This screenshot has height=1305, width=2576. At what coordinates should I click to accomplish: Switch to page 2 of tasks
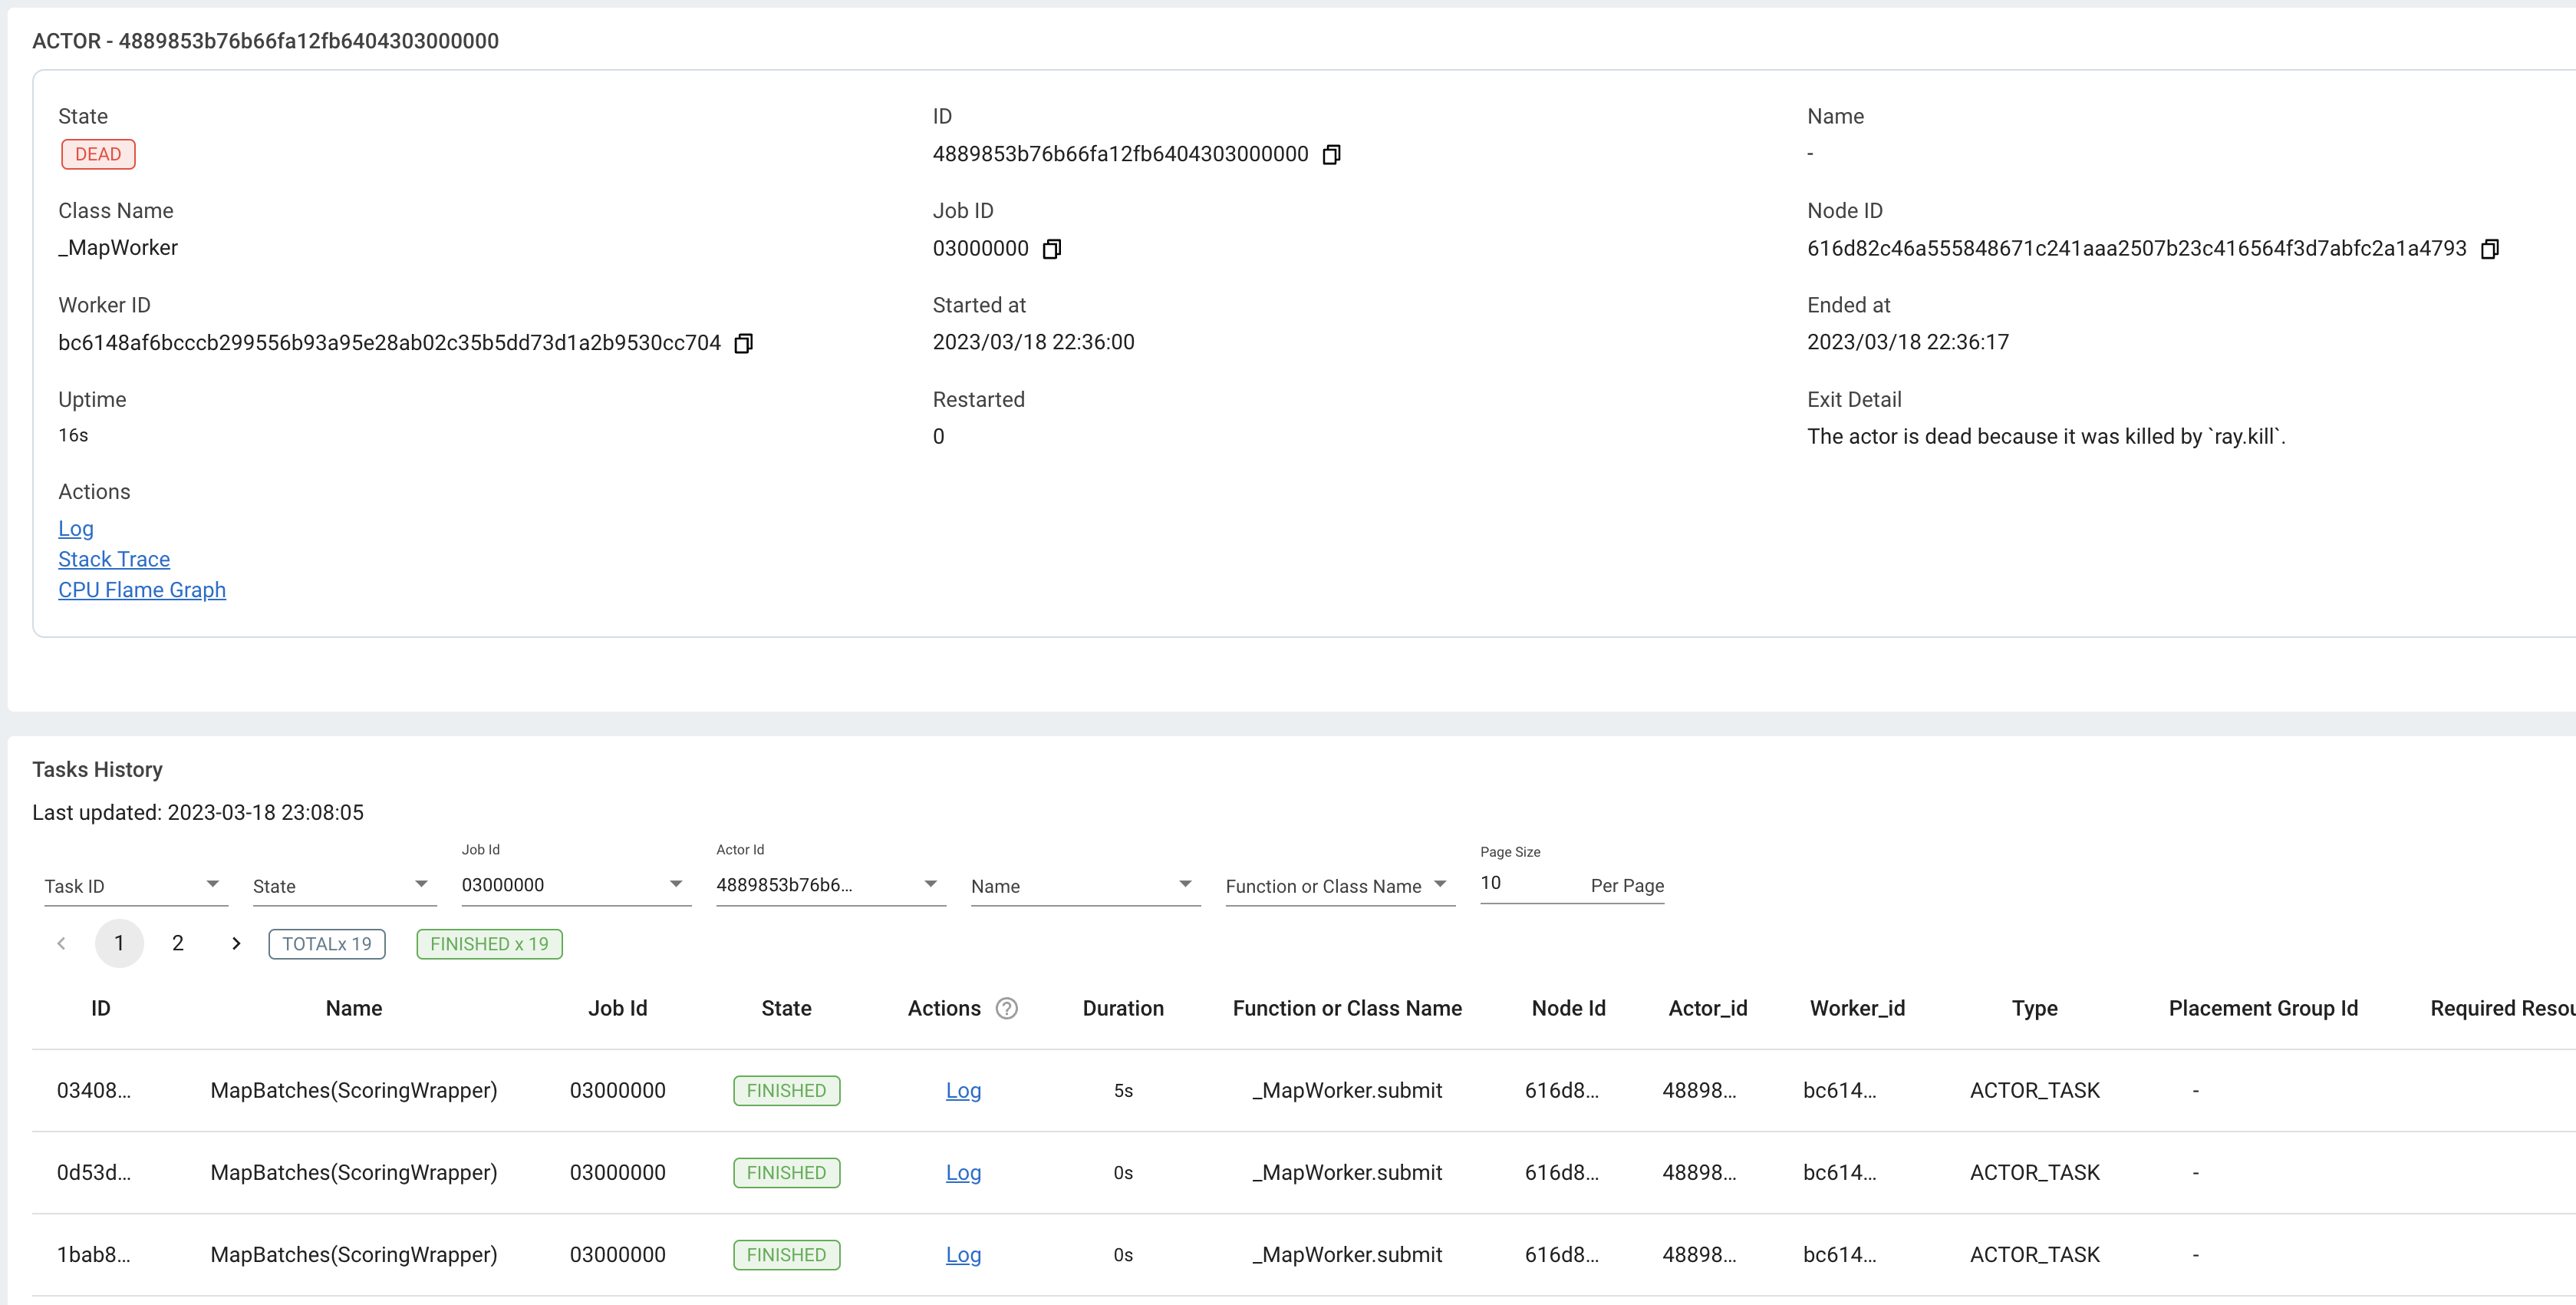coord(178,943)
